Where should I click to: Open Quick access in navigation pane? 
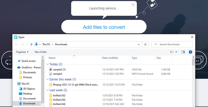click(28, 61)
